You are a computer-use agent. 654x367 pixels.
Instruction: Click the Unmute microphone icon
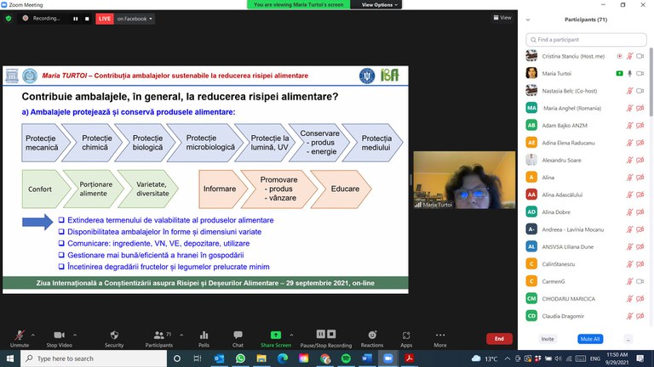[x=19, y=335]
